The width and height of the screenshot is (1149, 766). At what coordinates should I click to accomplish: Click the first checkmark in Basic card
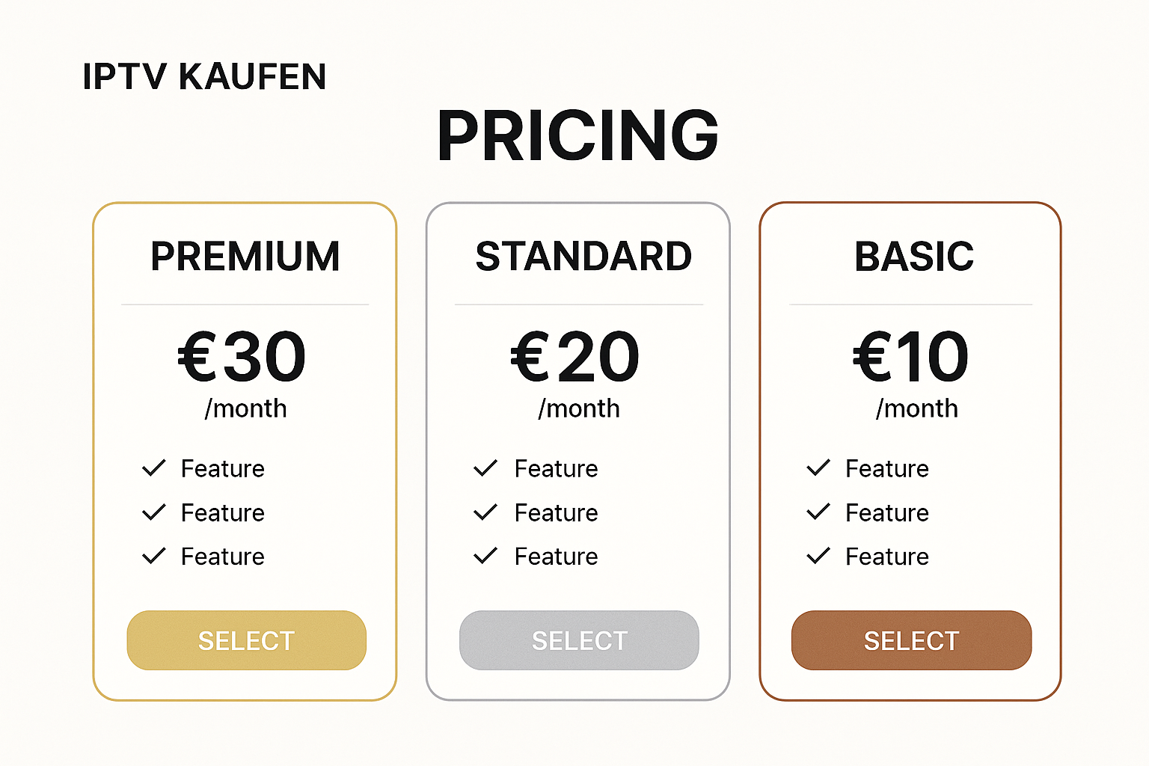tap(818, 468)
